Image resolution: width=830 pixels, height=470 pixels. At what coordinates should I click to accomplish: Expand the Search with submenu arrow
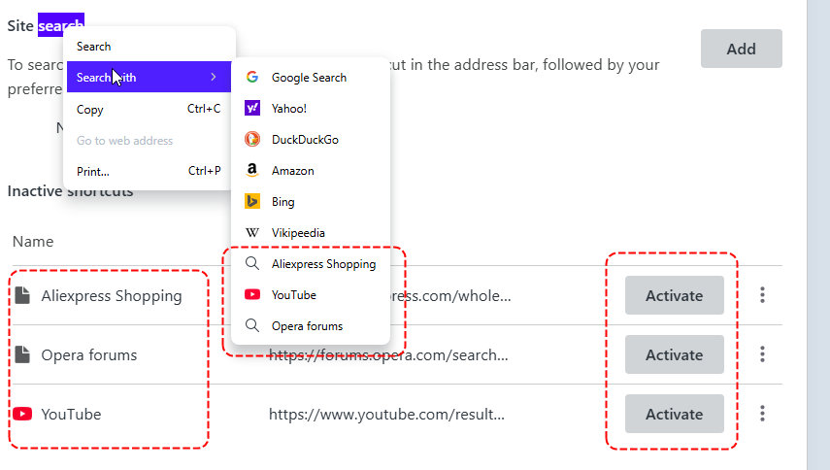tap(214, 77)
